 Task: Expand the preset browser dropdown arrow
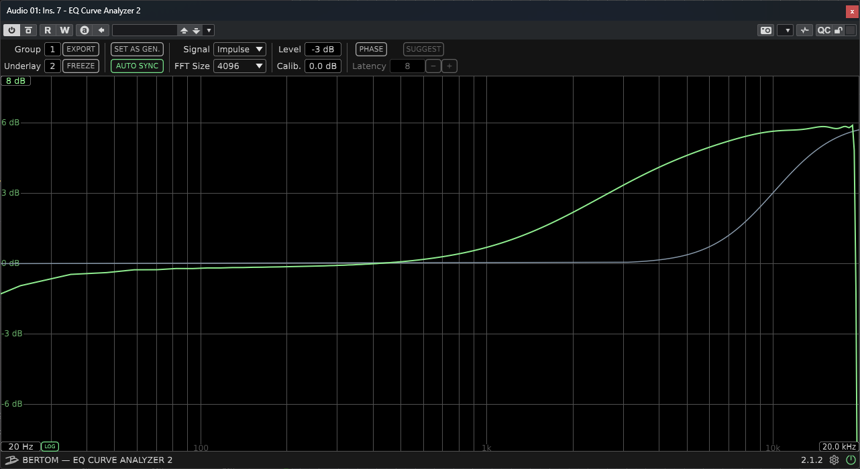tap(209, 30)
